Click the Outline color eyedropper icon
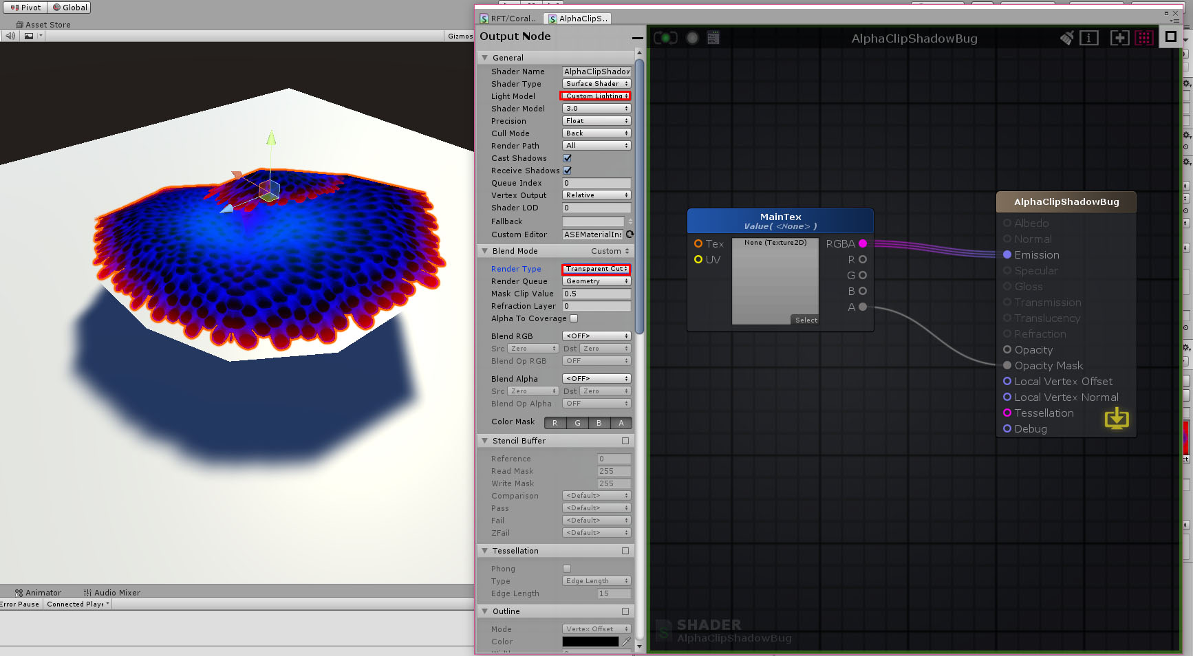Image resolution: width=1193 pixels, height=656 pixels. point(626,642)
